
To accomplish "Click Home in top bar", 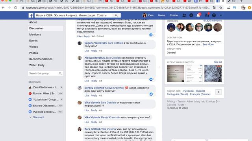I will [161, 15].
